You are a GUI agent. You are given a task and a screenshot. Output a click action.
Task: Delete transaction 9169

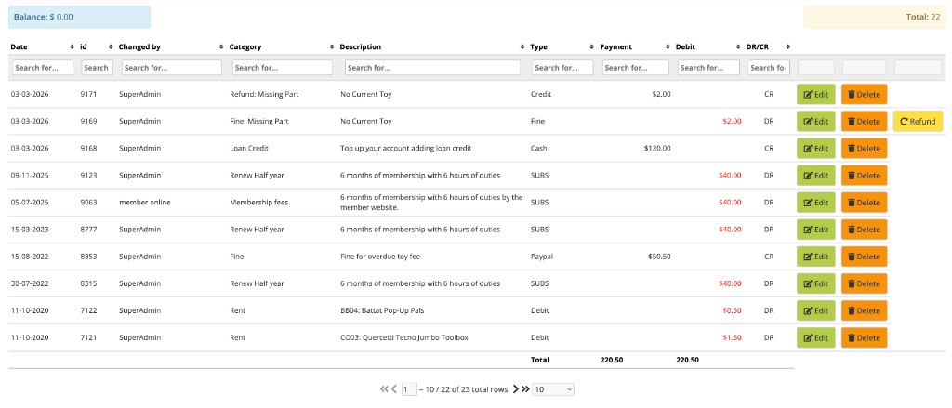[x=864, y=122]
